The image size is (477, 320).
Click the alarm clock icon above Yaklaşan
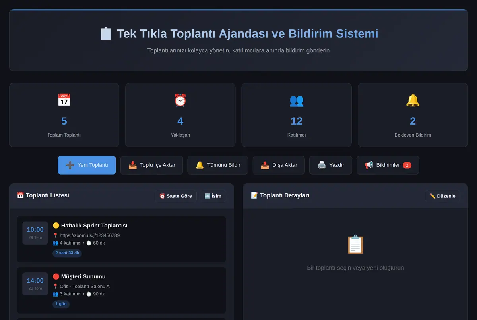(180, 100)
